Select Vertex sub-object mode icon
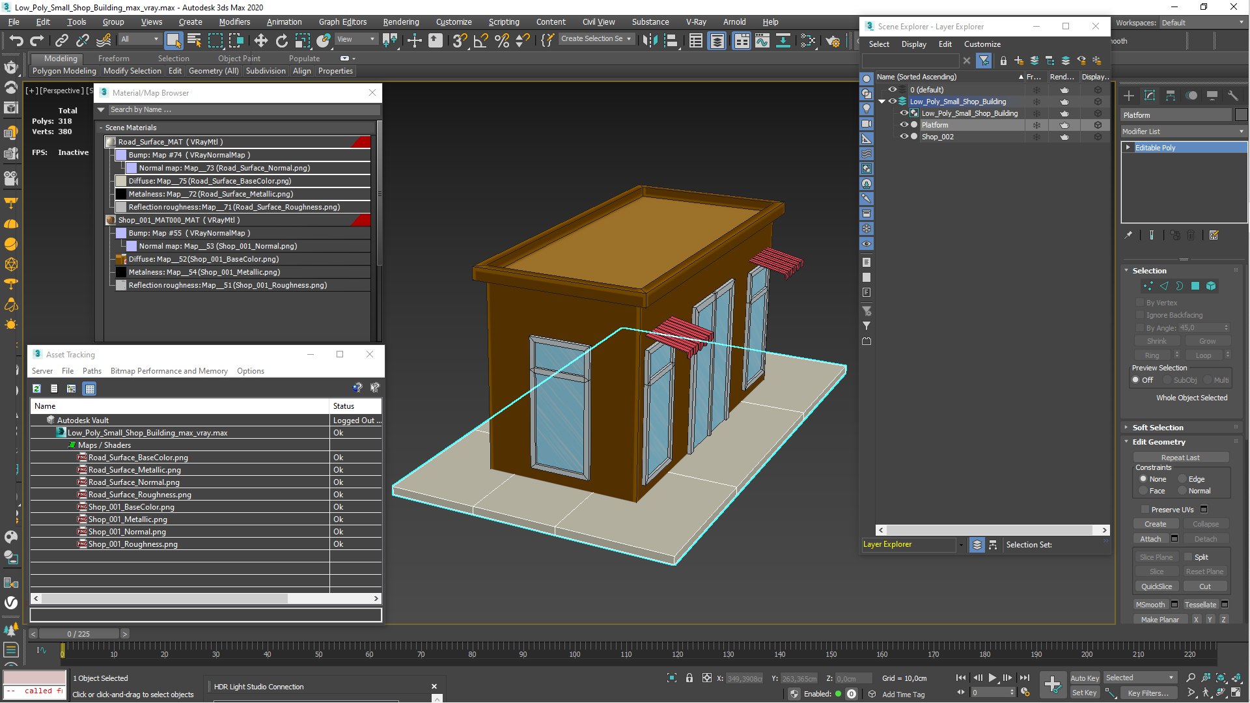The image size is (1250, 703). (1148, 286)
